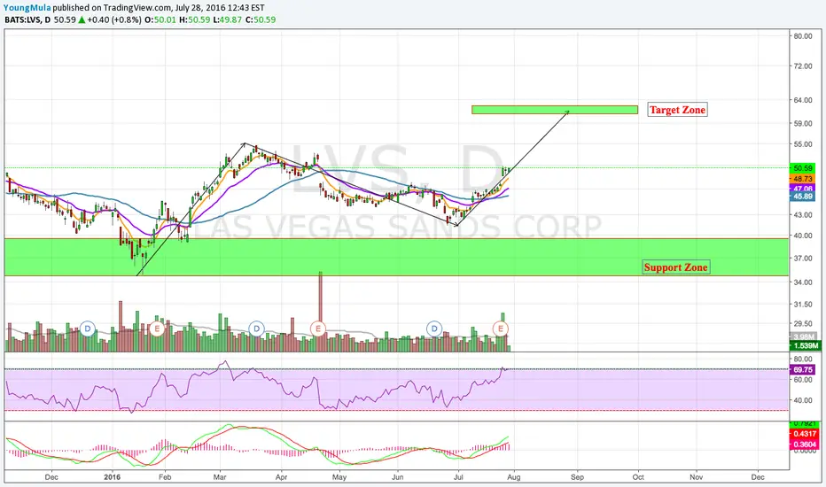Image resolution: width=826 pixels, height=487 pixels.
Task: Click the 64.00 price axis label
Action: point(803,99)
